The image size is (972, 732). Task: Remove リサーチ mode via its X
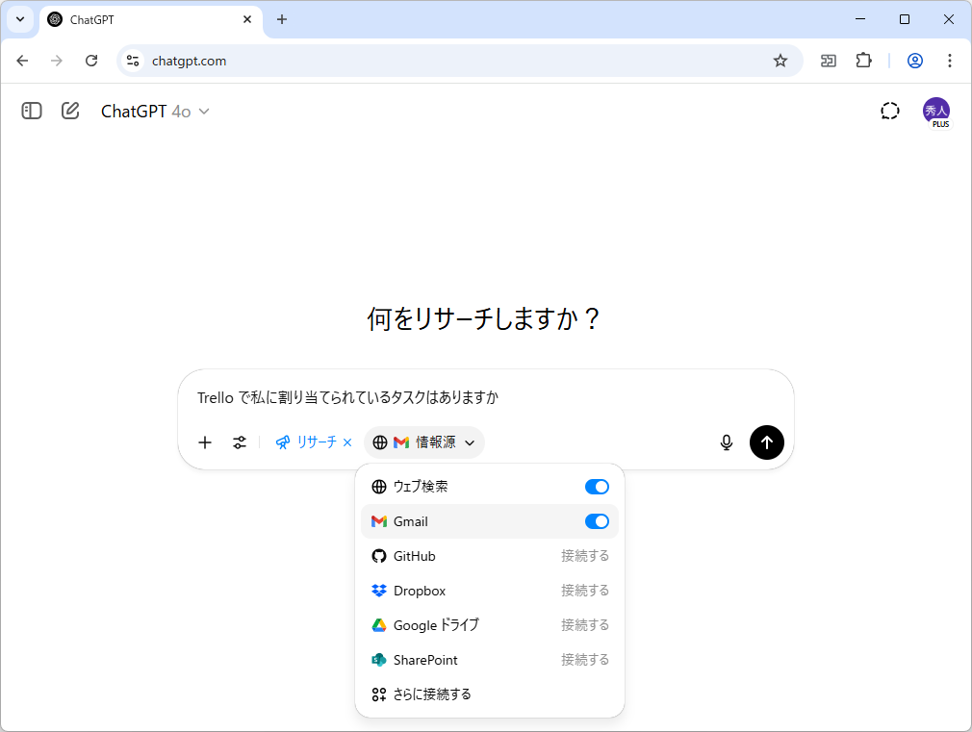point(347,442)
